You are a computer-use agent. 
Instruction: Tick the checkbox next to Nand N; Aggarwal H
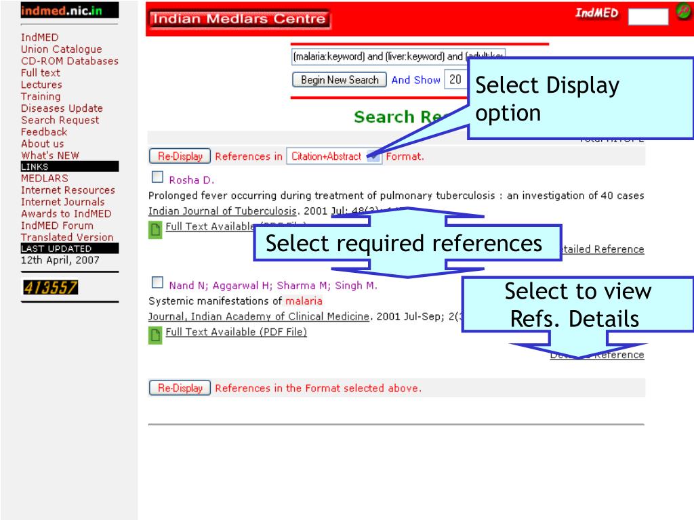pos(157,282)
